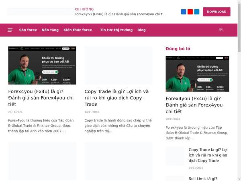This screenshot has width=241, height=181.
Task: Open sidebar Forex4you (Fx4u) article title
Action: click(x=194, y=105)
